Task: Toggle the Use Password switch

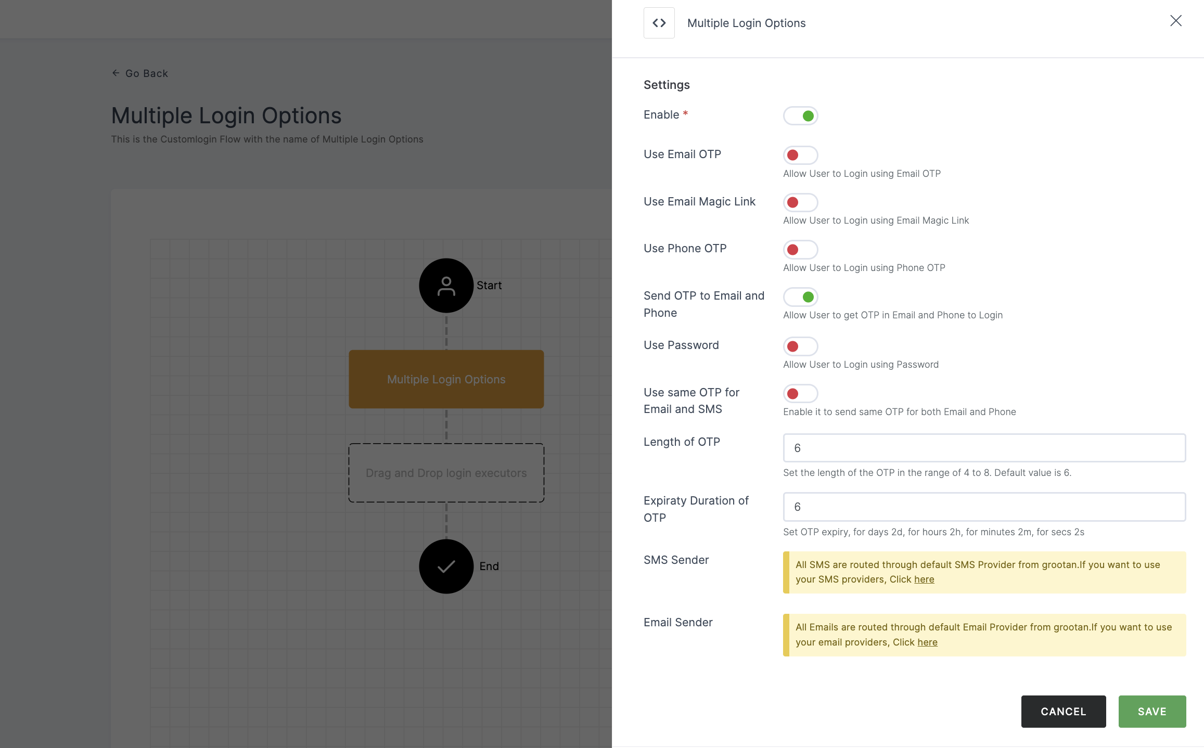Action: pyautogui.click(x=800, y=345)
